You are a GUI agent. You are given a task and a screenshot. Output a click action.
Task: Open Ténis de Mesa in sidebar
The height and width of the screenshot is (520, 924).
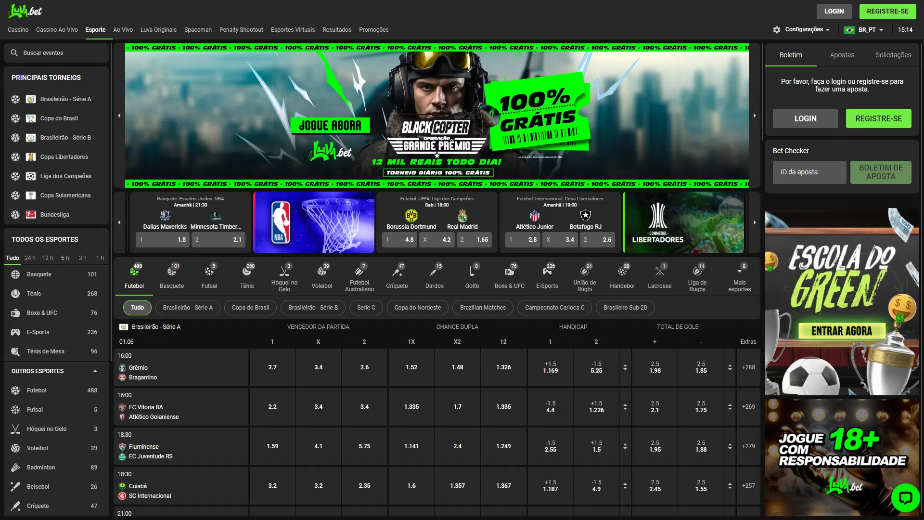pos(56,351)
